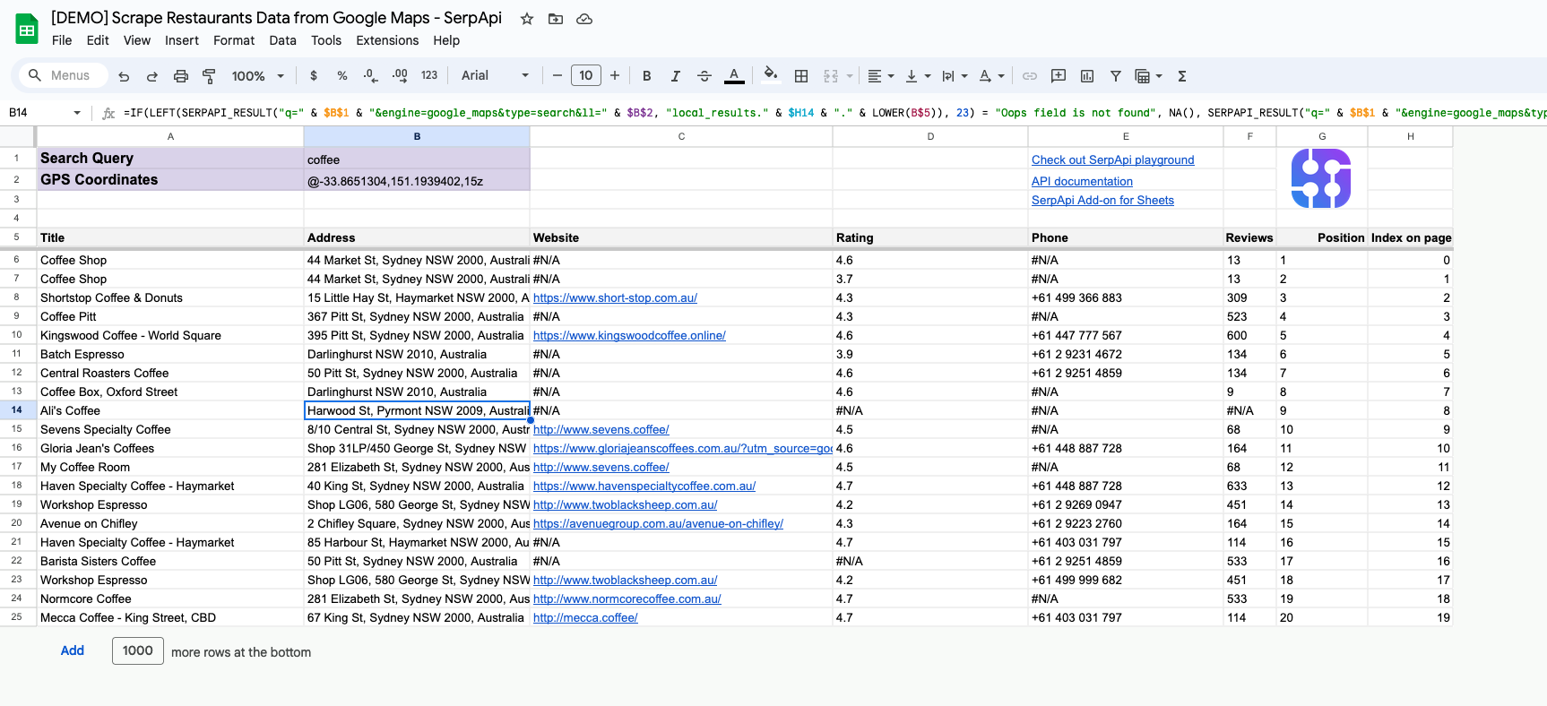Screen dimensions: 1547x706
Task: Open the Name box dropdown arrow
Action: pyautogui.click(x=77, y=113)
